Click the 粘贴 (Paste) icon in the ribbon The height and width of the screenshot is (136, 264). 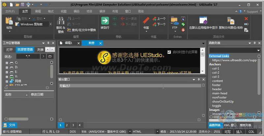(x=9, y=21)
